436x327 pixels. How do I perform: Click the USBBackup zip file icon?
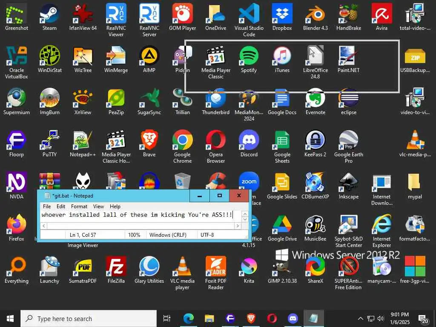415,60
